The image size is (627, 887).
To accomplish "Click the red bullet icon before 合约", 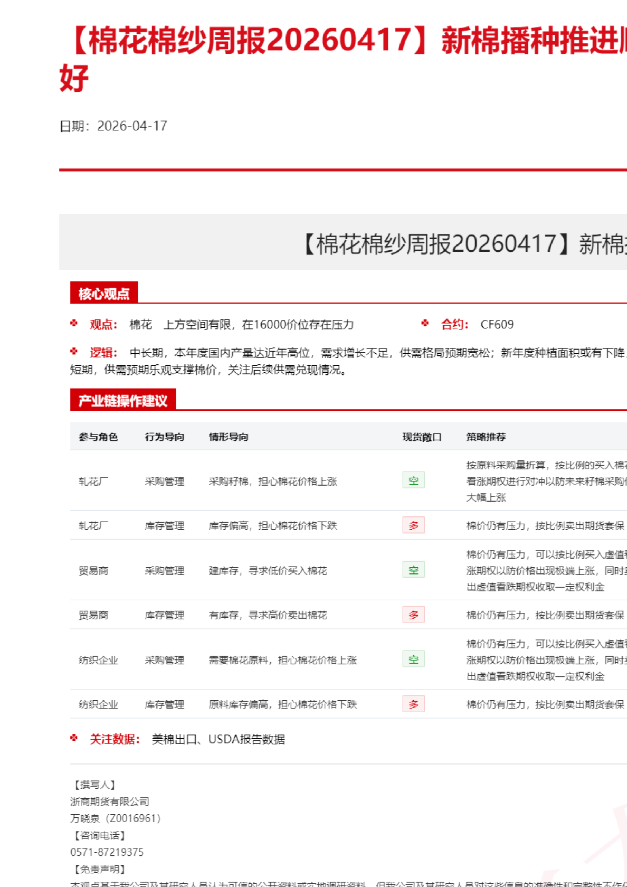I will coord(425,323).
